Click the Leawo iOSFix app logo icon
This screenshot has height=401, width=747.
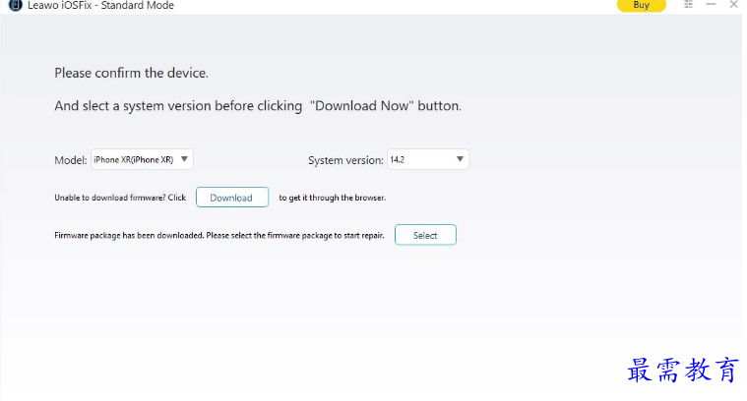pyautogui.click(x=15, y=5)
